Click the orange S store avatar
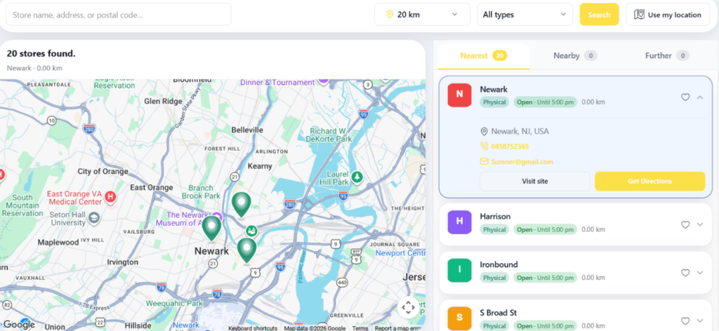The width and height of the screenshot is (719, 331). [459, 318]
